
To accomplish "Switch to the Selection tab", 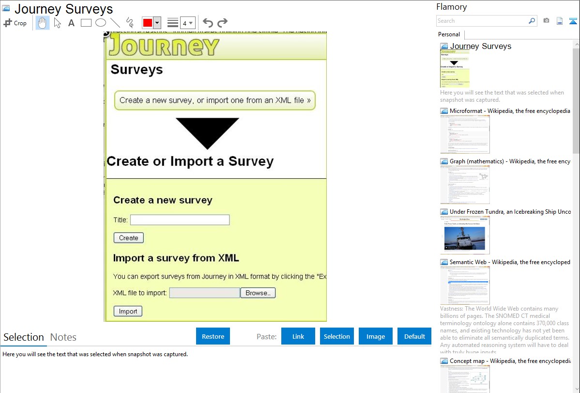I will (x=24, y=337).
